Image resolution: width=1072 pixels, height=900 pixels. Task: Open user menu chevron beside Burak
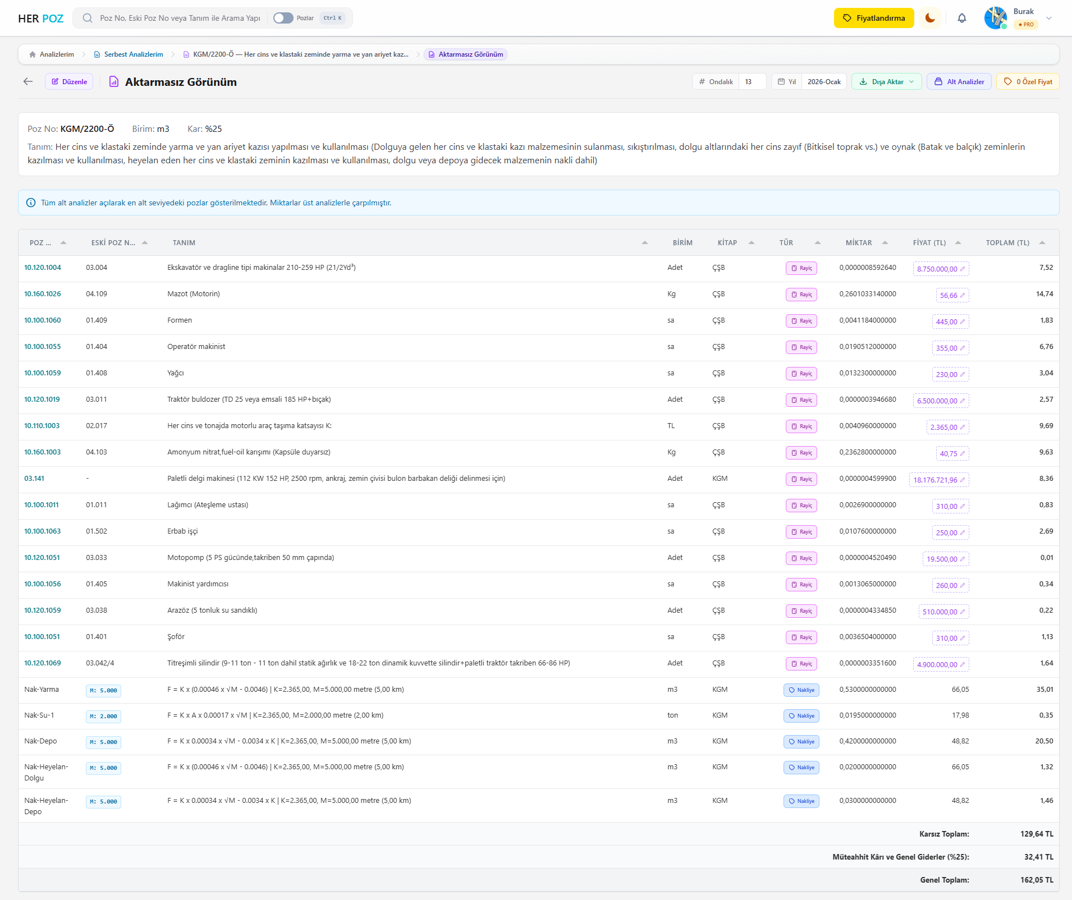(x=1049, y=18)
